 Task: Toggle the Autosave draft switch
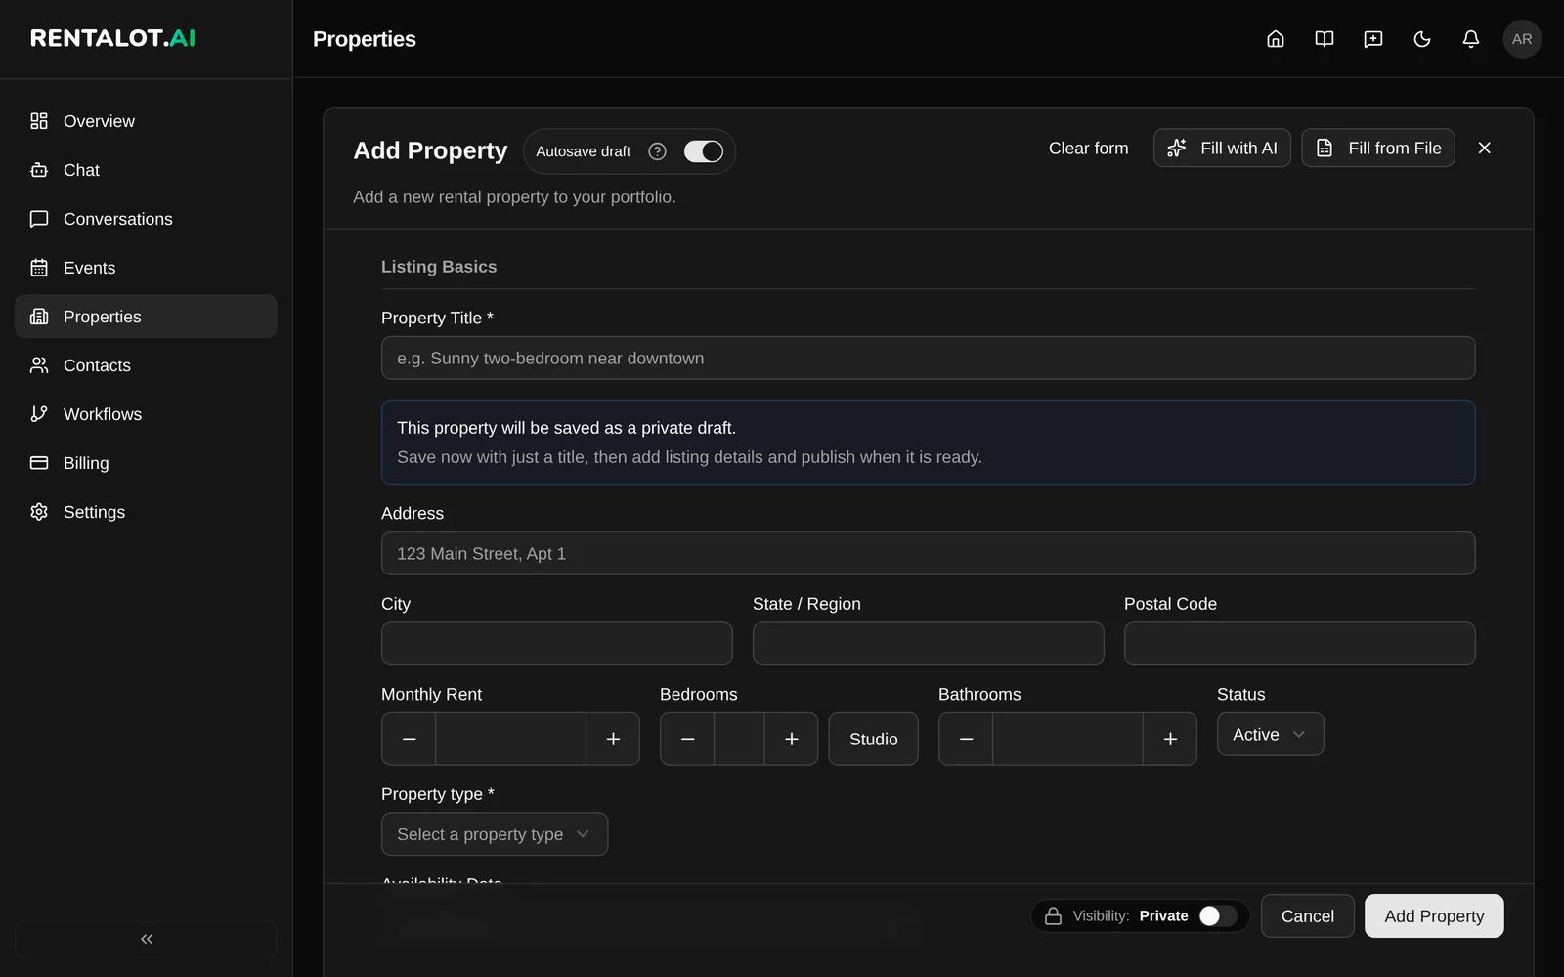coord(704,151)
